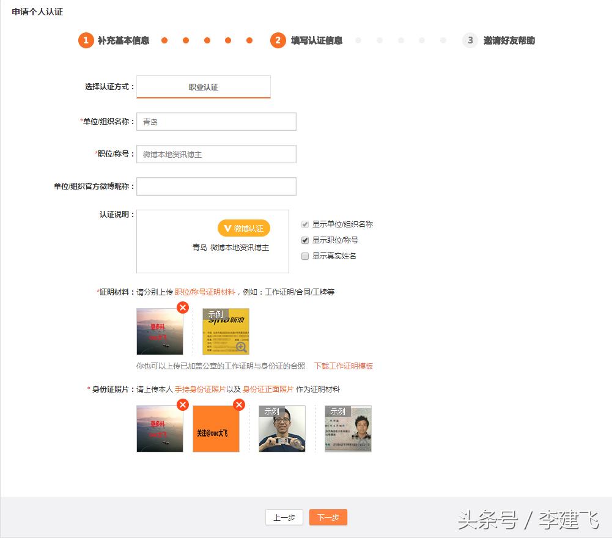Click the 上一步 button
The image size is (612, 538).
[x=284, y=517]
